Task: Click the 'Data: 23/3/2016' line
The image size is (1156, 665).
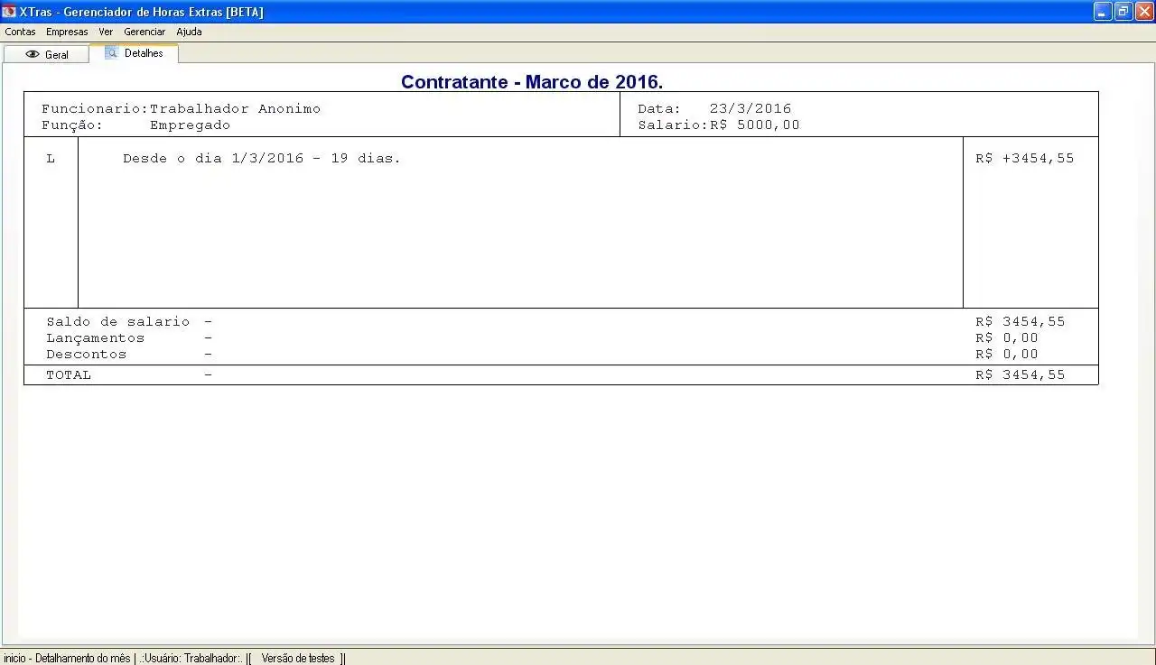Action: (x=714, y=109)
